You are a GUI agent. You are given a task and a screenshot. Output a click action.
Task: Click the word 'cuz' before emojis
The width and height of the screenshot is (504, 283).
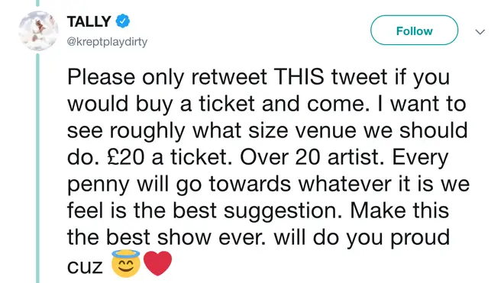(x=85, y=267)
